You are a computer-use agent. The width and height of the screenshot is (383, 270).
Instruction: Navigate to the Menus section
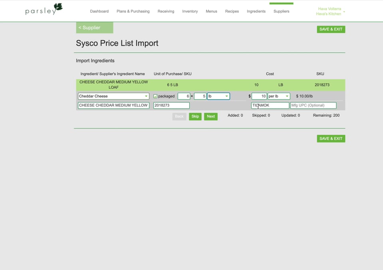(211, 11)
